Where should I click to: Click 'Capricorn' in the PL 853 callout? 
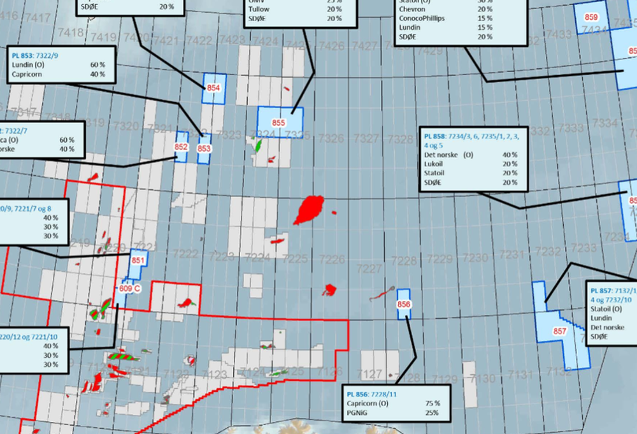coord(27,75)
